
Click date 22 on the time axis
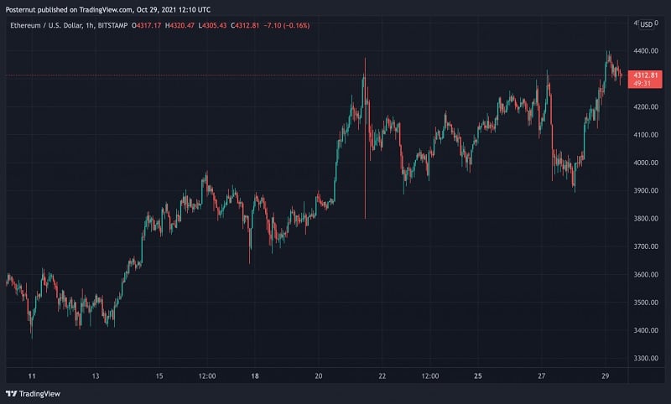tap(382, 376)
